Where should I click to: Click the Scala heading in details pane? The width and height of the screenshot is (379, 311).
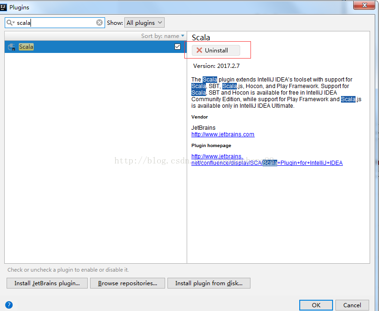click(201, 37)
